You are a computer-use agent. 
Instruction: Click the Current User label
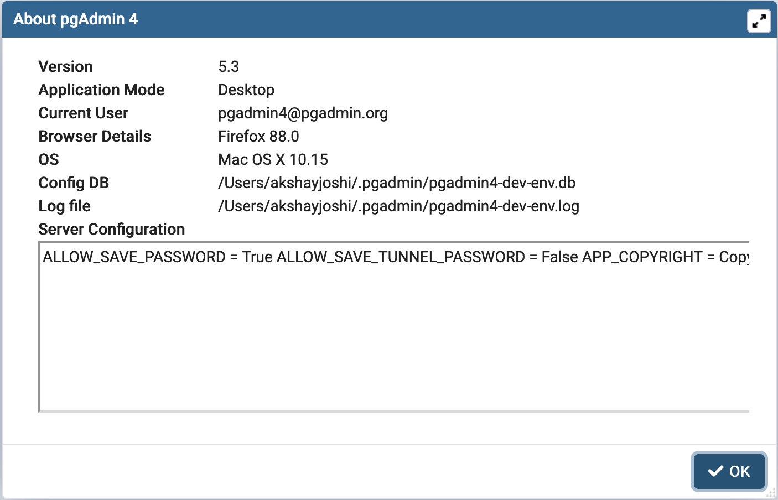pos(83,113)
